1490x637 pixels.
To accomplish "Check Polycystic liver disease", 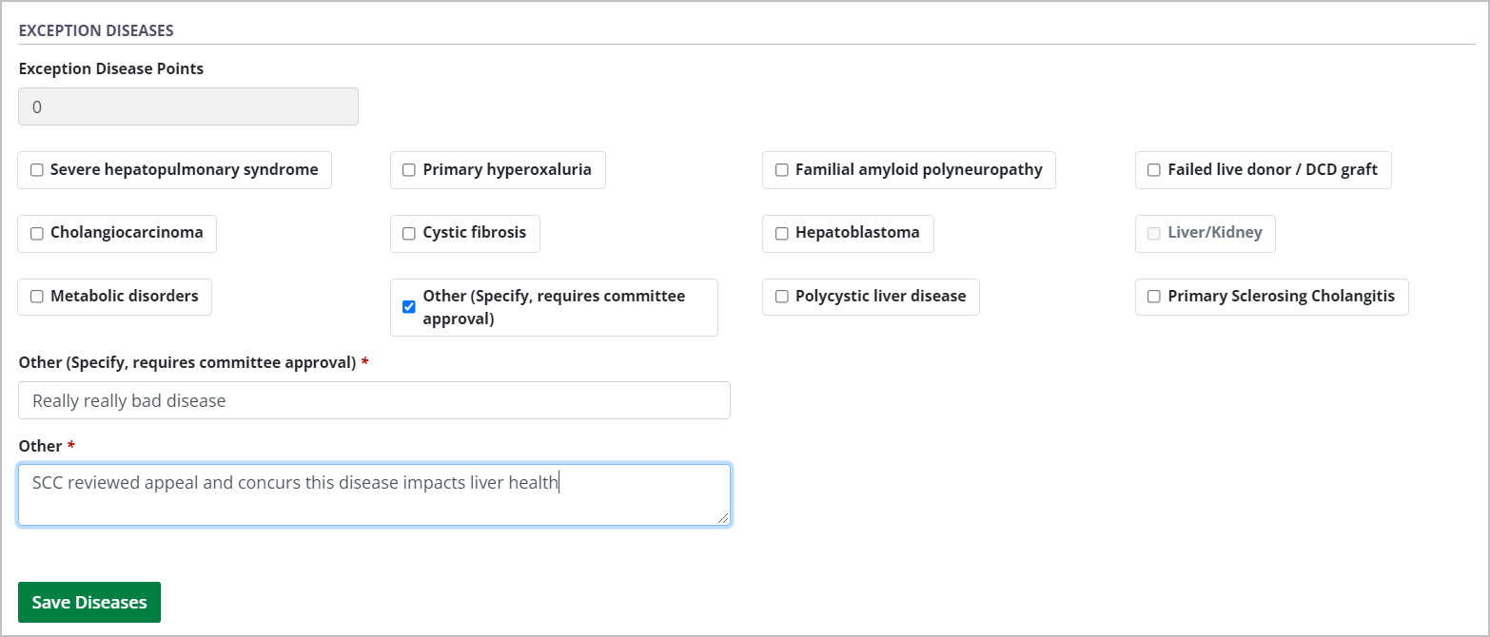I will click(782, 296).
